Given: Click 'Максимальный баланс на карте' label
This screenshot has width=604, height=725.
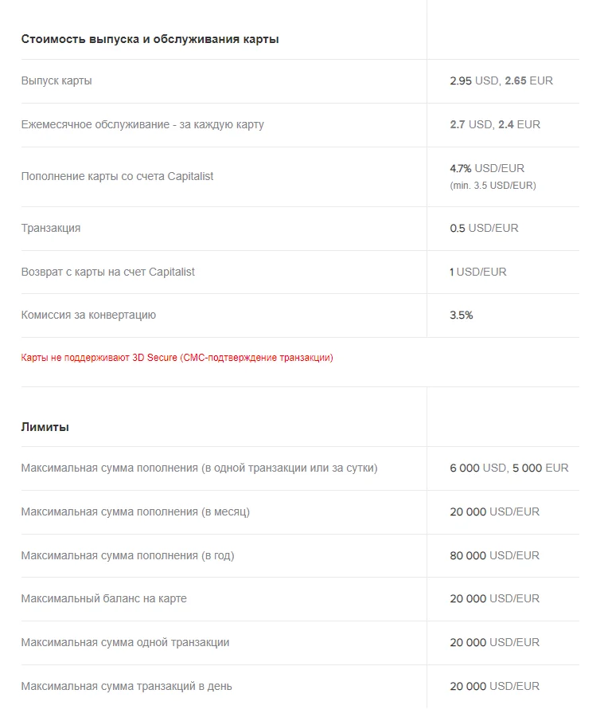Looking at the screenshot, I should point(104,599).
